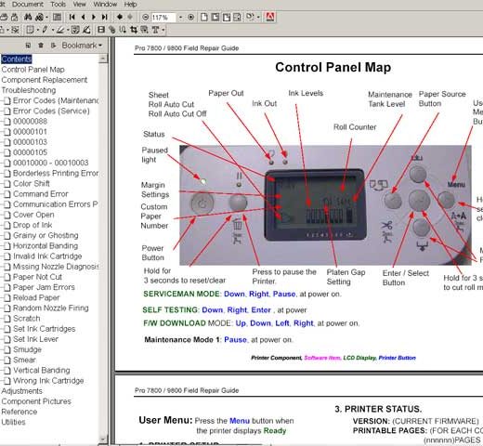Viewport: 483px width, 446px height.
Task: Go to the previous page
Action: click(x=83, y=17)
